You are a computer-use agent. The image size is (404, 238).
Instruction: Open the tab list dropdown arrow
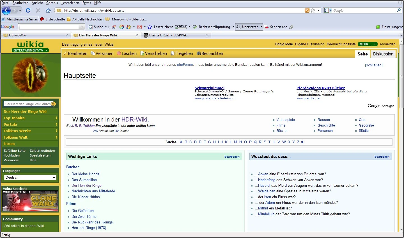pos(401,35)
